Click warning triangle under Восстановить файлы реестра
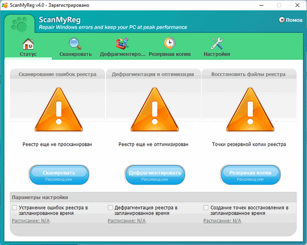This screenshot has height=245, width=307. (250, 110)
